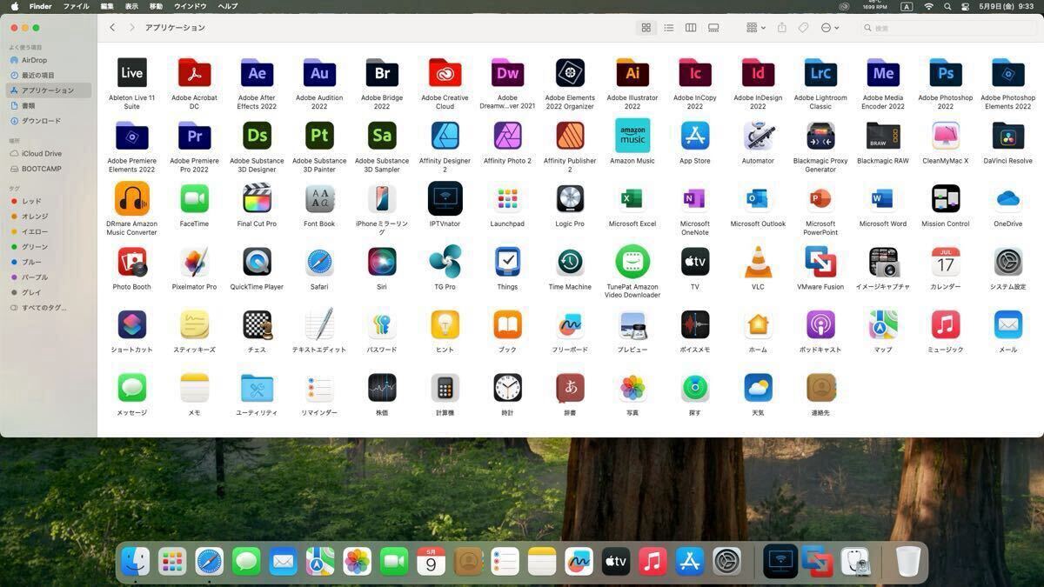Select the グリーン tag in sidebar

pos(49,247)
